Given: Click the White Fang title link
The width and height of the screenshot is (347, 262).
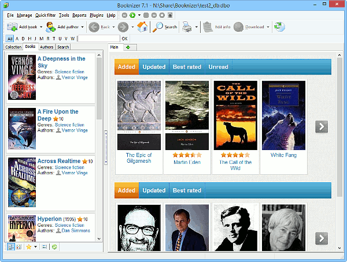Looking at the screenshot, I should [283, 155].
